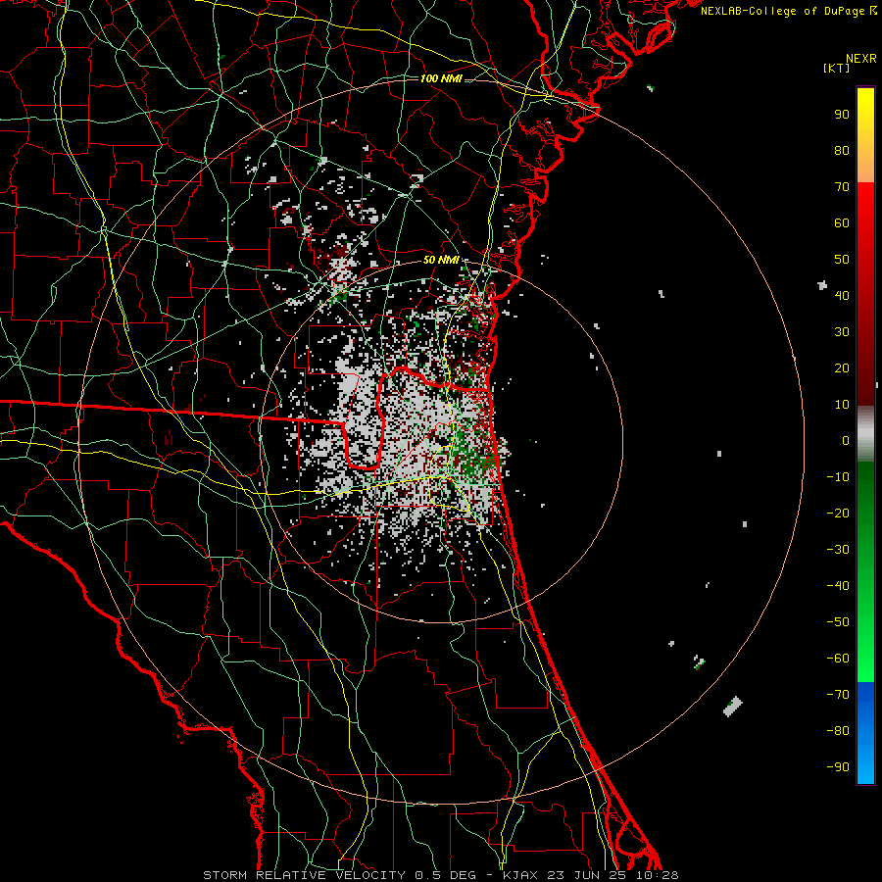Pick the gray zero-velocity segment of color bar
The image size is (882, 882).
pyautogui.click(x=865, y=433)
